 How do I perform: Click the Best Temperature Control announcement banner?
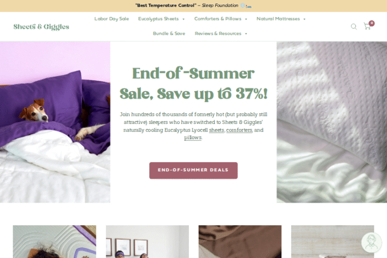(x=193, y=6)
